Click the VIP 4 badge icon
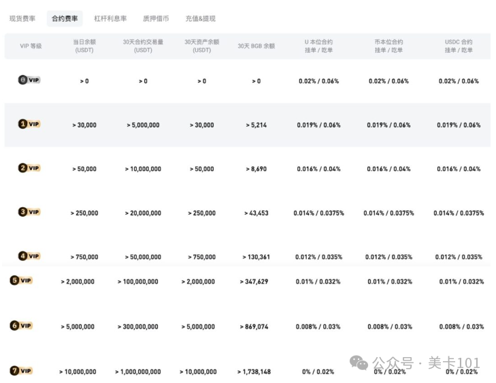The height and width of the screenshot is (383, 496). pyautogui.click(x=29, y=256)
